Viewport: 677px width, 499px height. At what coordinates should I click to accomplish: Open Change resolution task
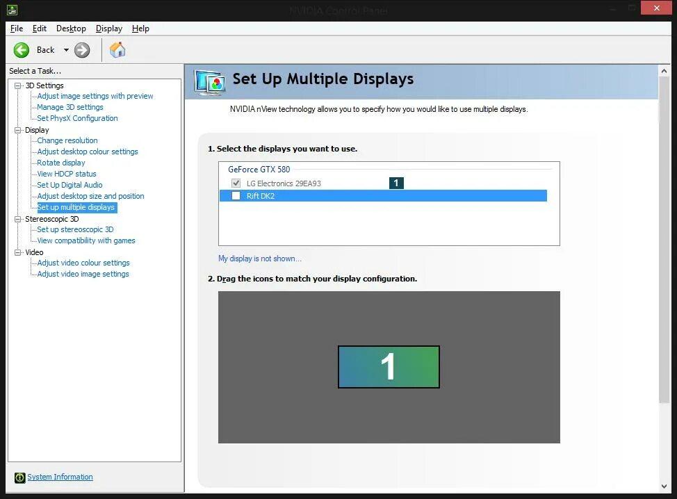click(67, 140)
